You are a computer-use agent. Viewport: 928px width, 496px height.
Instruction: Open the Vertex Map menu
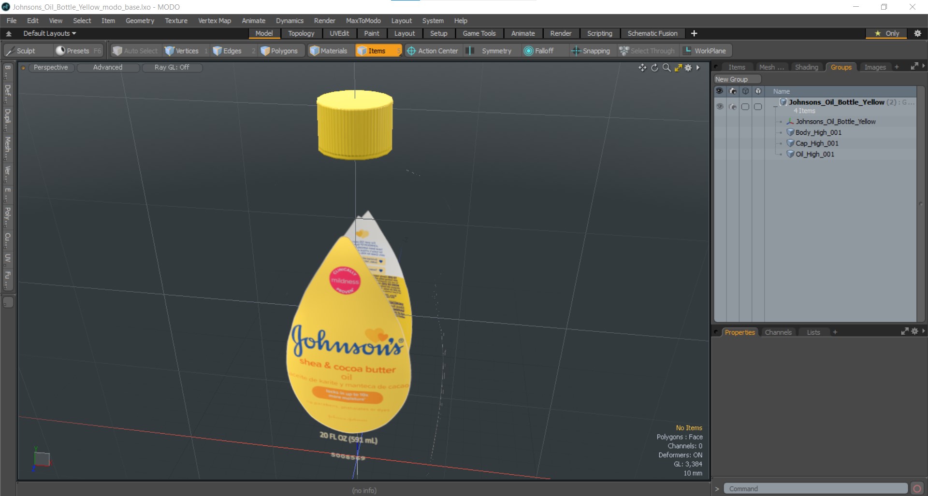(215, 21)
